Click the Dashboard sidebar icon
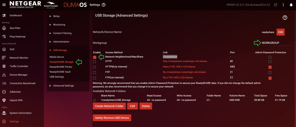The width and height of the screenshot is (296, 127). point(4,15)
